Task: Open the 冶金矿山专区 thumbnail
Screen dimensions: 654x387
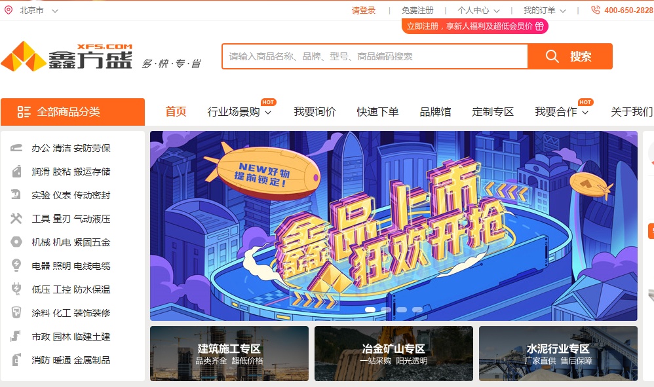Action: [394, 353]
